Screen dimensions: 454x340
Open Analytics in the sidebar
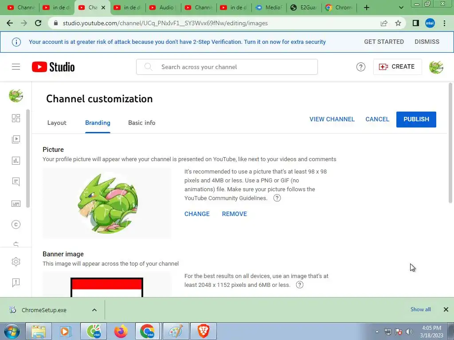[16, 161]
